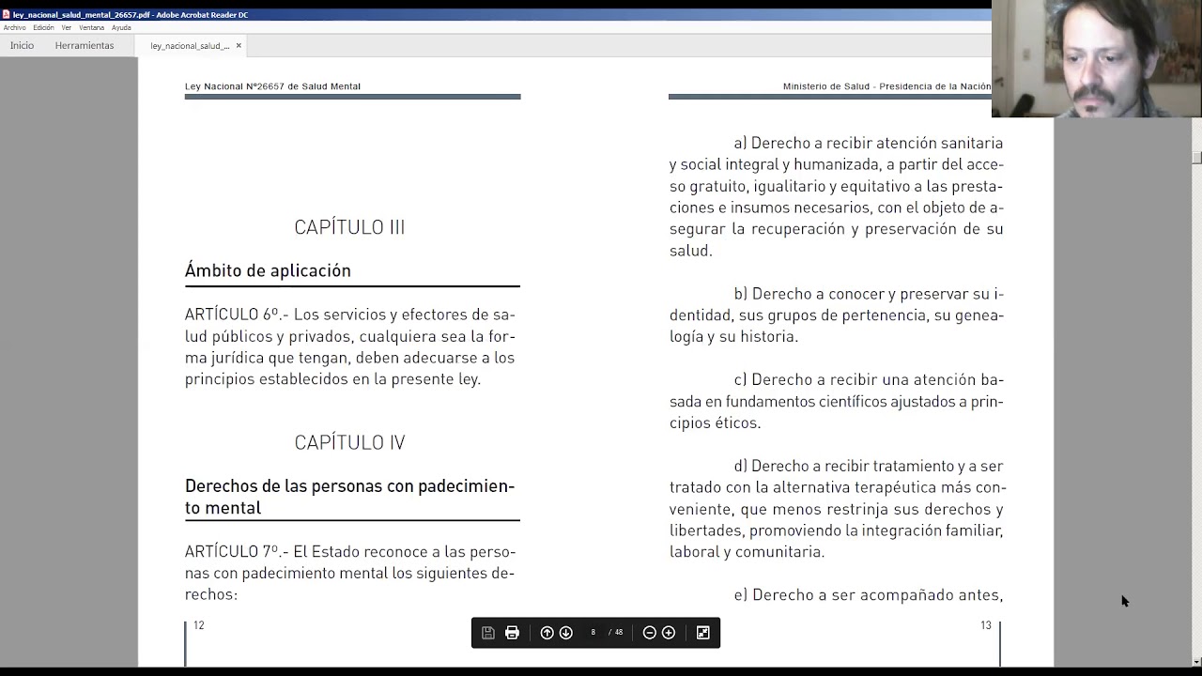Click the header 'Ley Nacional Nº26657 de Salud Mental'
The image size is (1202, 676).
[272, 86]
